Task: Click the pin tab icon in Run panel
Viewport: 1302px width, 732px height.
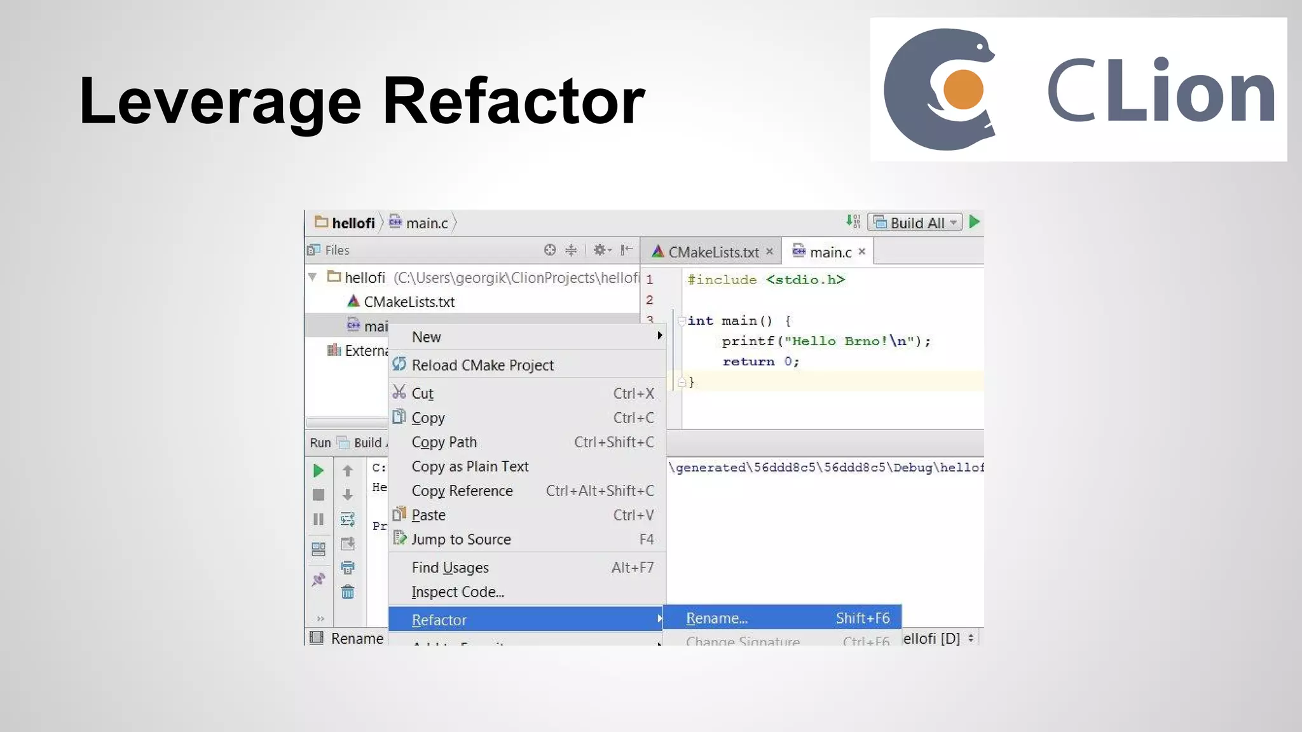Action: [319, 579]
